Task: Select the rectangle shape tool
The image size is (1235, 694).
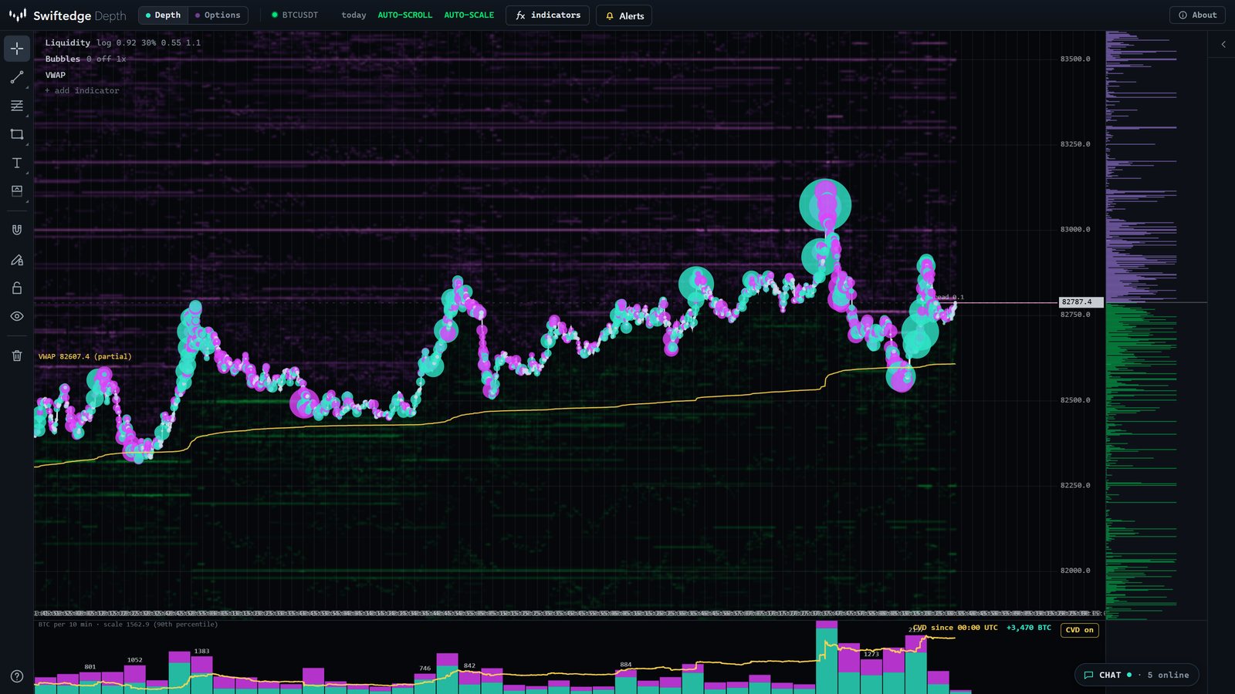Action: (x=17, y=134)
